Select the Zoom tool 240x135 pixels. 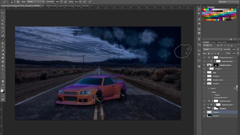coord(3,85)
